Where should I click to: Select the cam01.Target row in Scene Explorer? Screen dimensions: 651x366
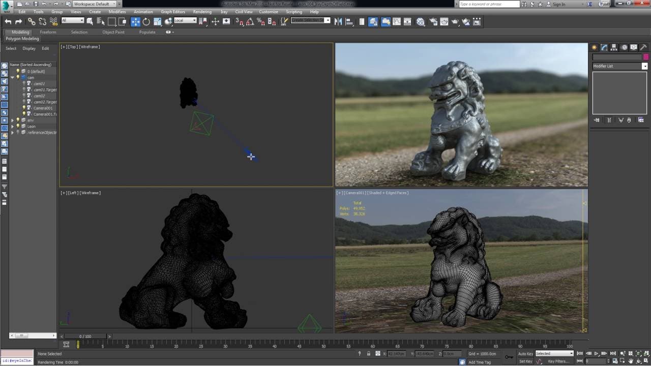45,89
